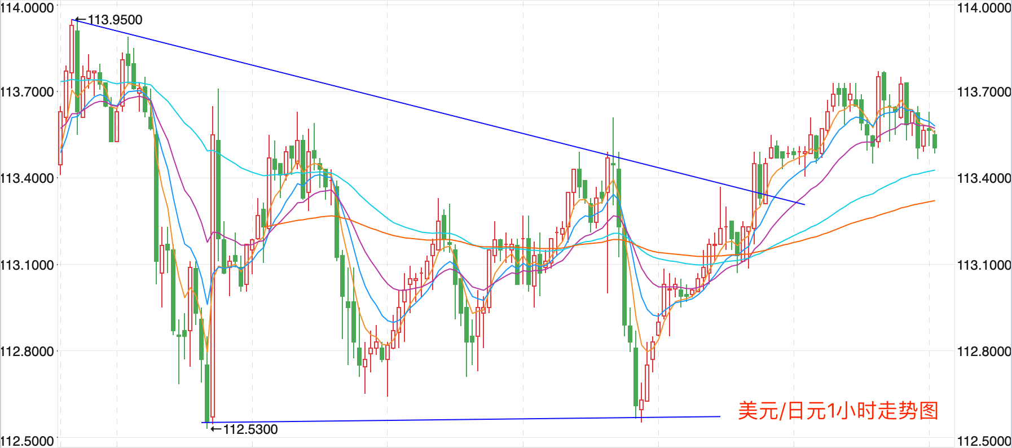
Task: Click the 113.9500 high price label
Action: 115,20
